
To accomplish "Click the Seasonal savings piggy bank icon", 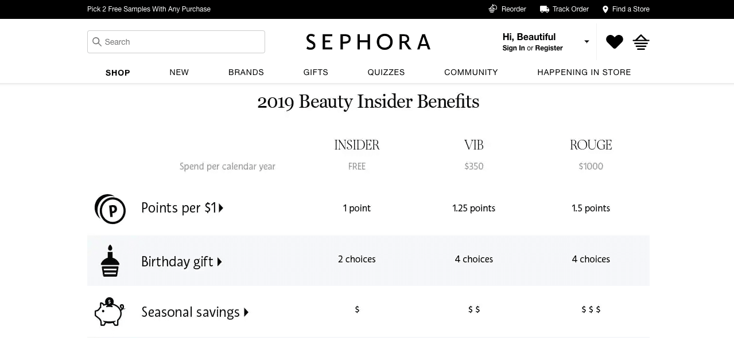I will (x=109, y=312).
